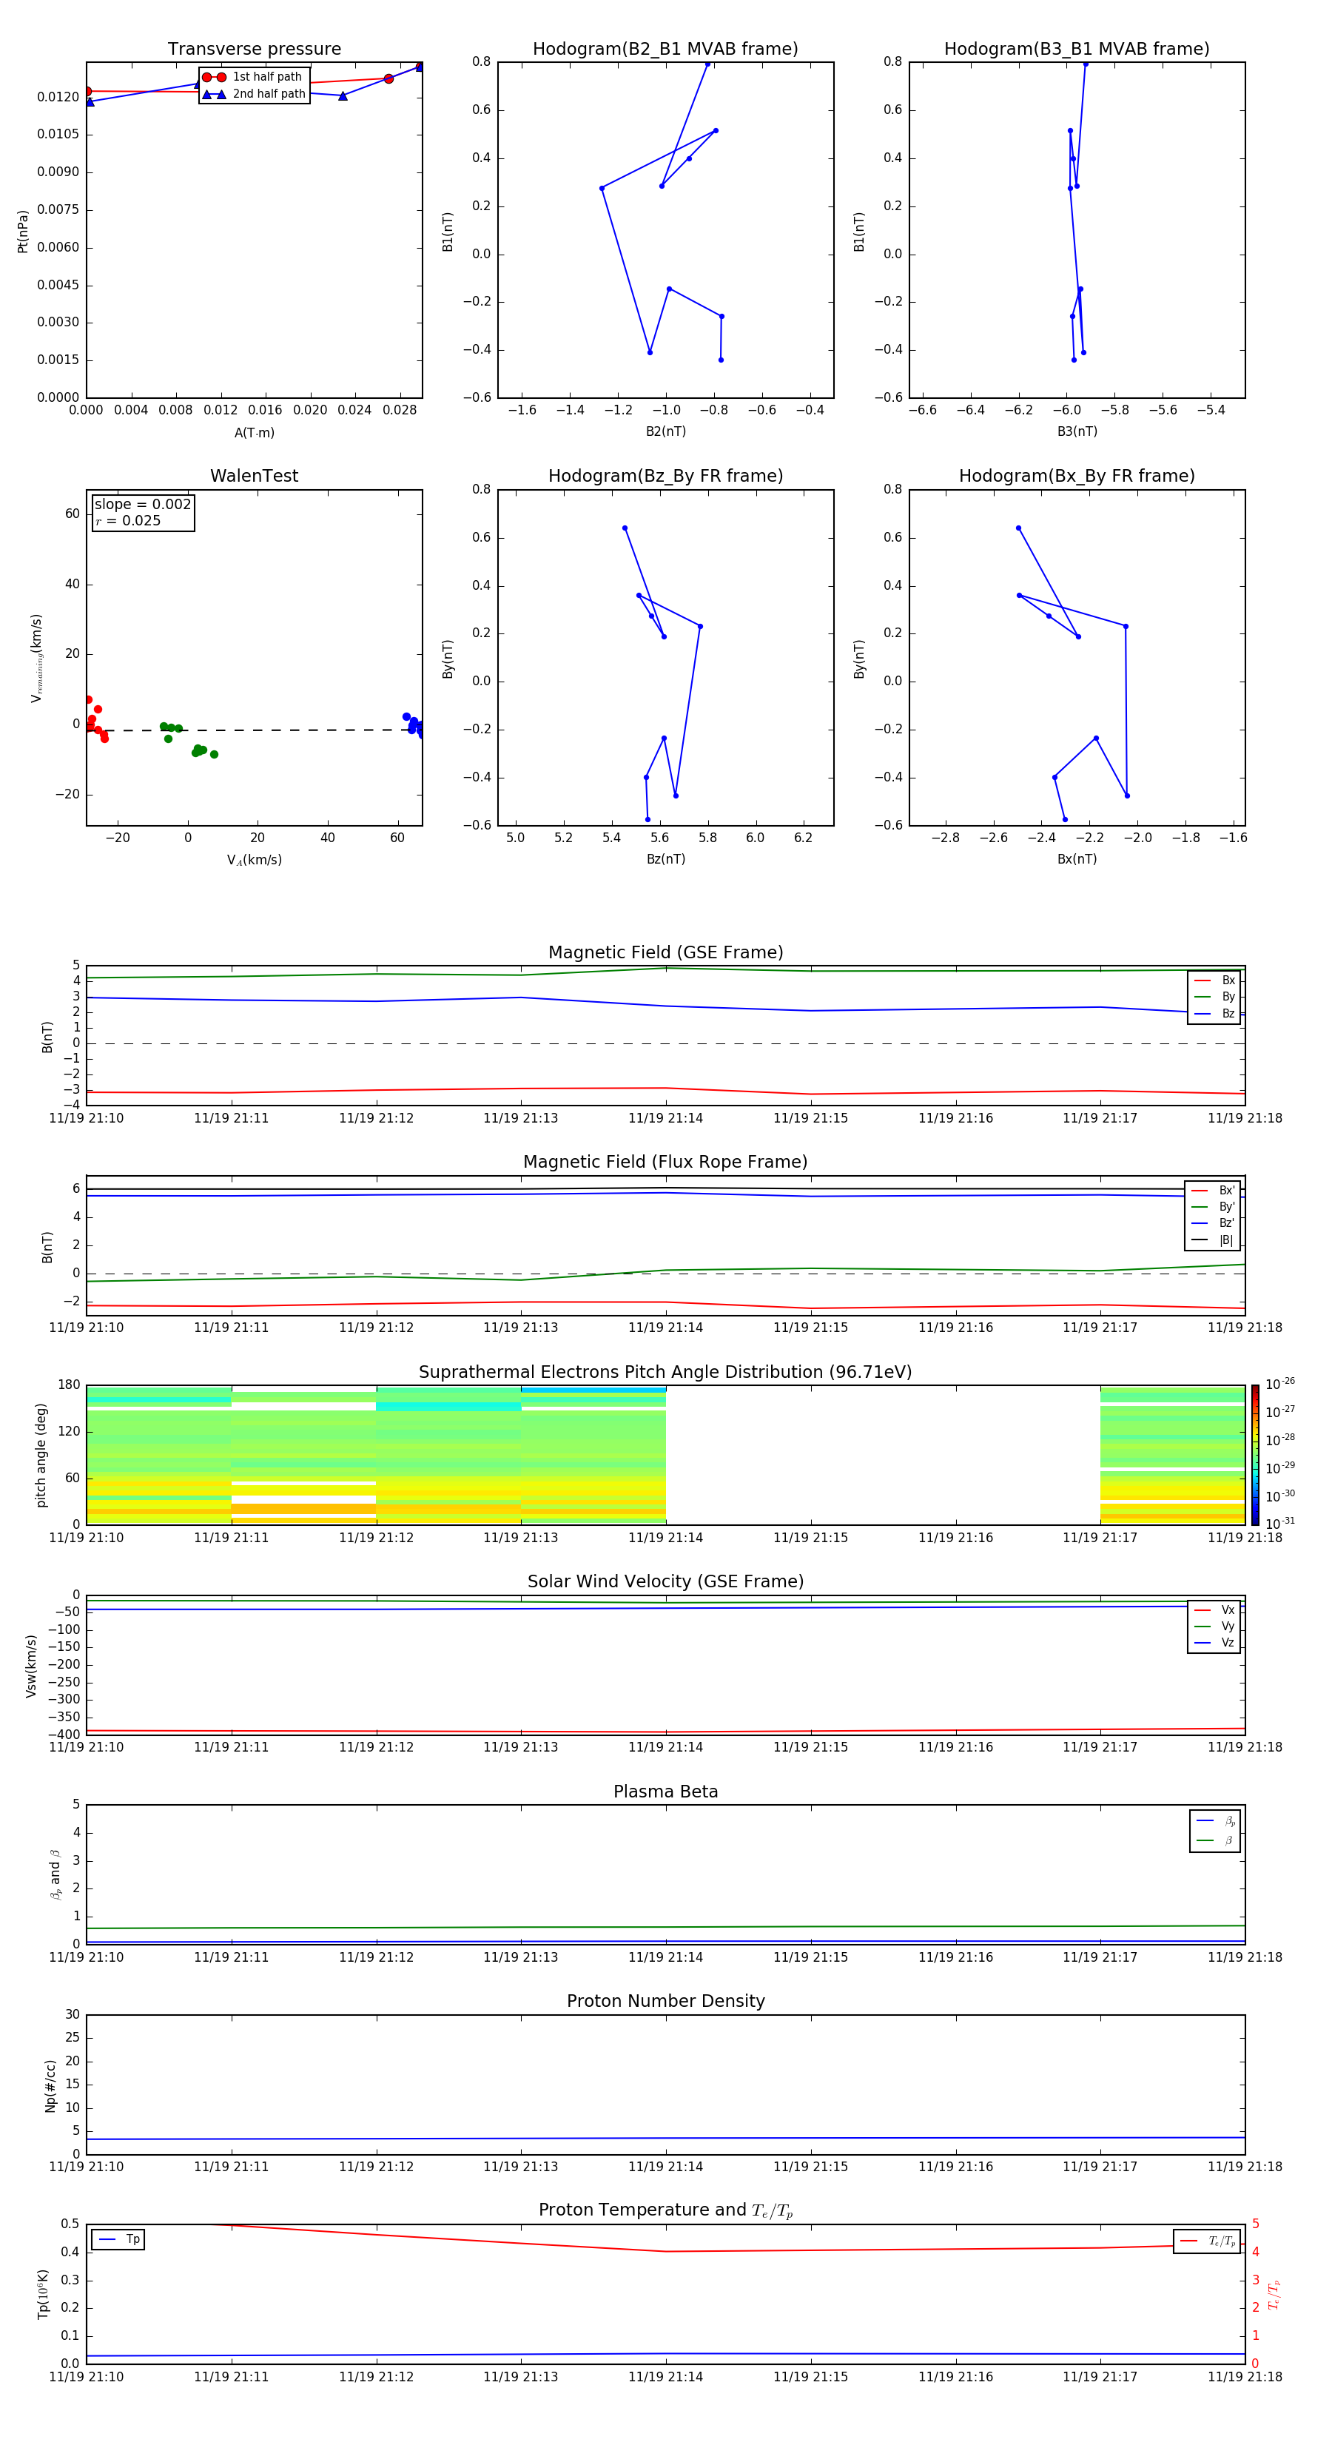Click the 'Tp' legend entry in temperature plot
The width and height of the screenshot is (1332, 2442).
(x=118, y=2240)
